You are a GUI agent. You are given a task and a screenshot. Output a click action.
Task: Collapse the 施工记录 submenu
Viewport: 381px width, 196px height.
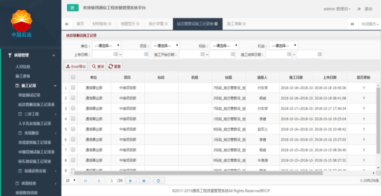click(55, 86)
